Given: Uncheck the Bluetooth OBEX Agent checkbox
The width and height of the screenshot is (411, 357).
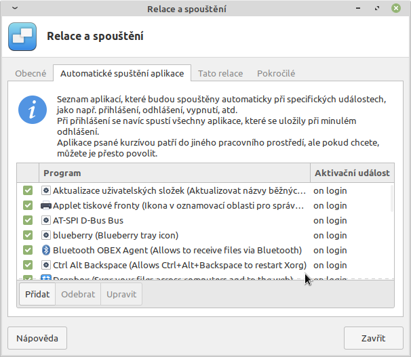Looking at the screenshot, I should point(28,250).
